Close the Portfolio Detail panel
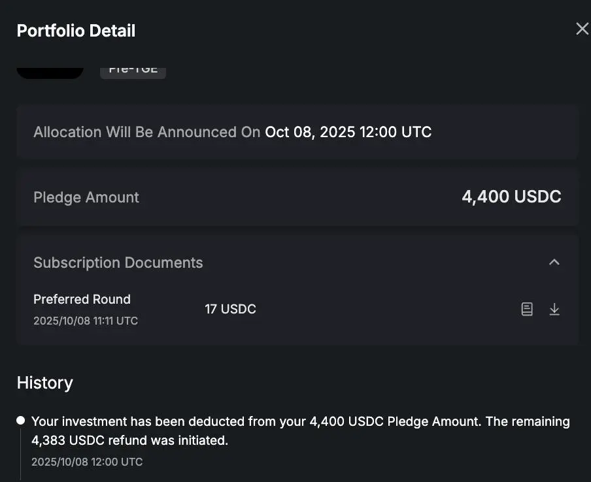 [581, 29]
